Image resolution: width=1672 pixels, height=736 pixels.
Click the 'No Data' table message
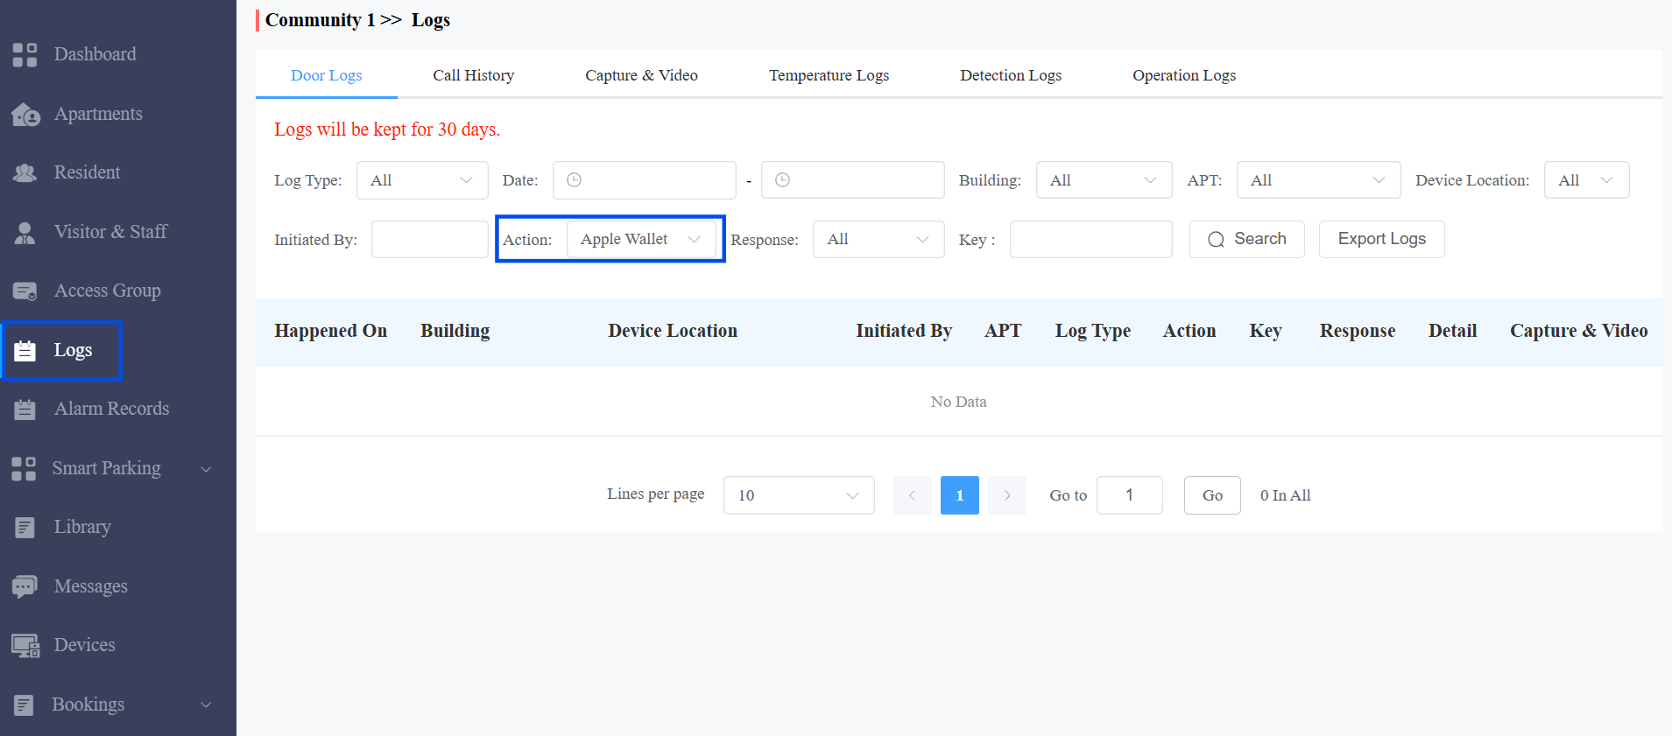[x=959, y=402]
